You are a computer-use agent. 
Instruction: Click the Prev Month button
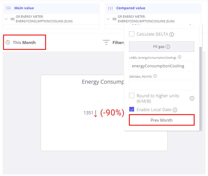[x=162, y=120]
